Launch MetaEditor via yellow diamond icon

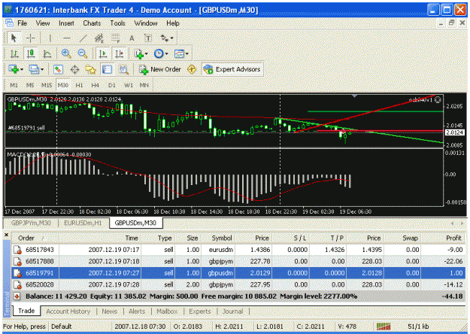pos(192,69)
